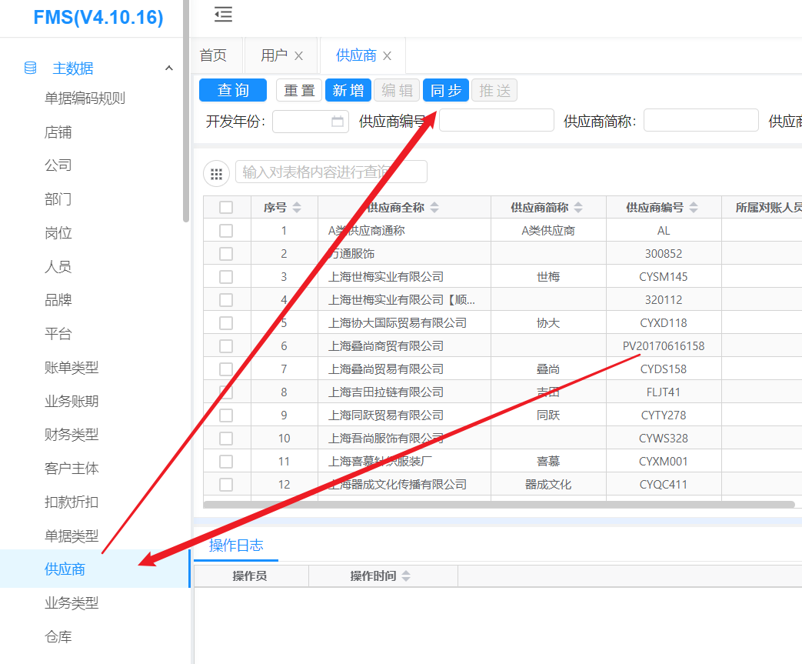Sort the 操作时间 column in log
802x664 pixels.
[x=406, y=576]
